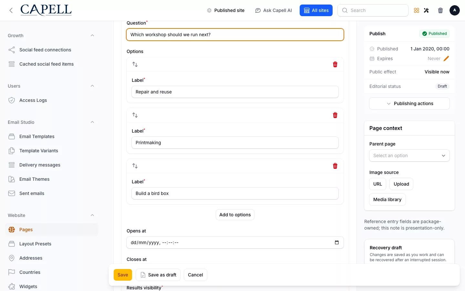Collapse the Email Studio section

pos(92,122)
